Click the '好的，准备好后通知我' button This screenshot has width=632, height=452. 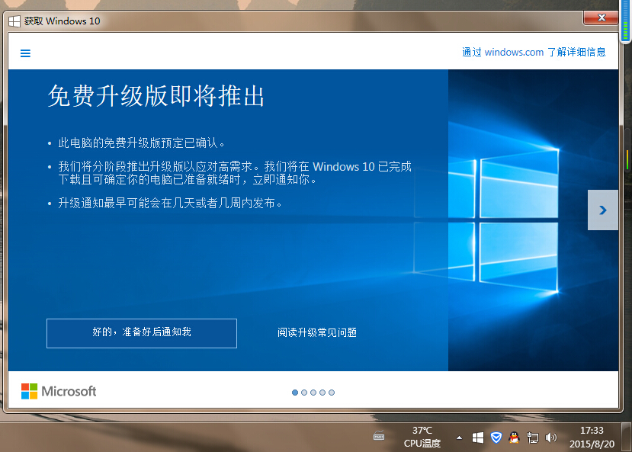142,333
